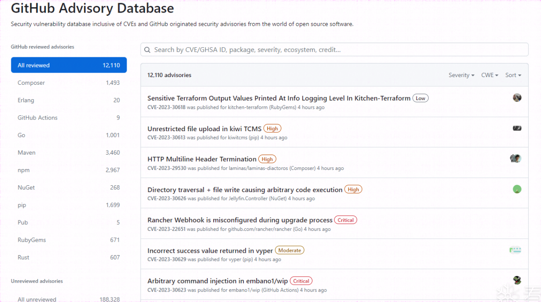541x302 pixels.
Task: Click the 12,110 advisories count heading
Action: pyautogui.click(x=170, y=75)
